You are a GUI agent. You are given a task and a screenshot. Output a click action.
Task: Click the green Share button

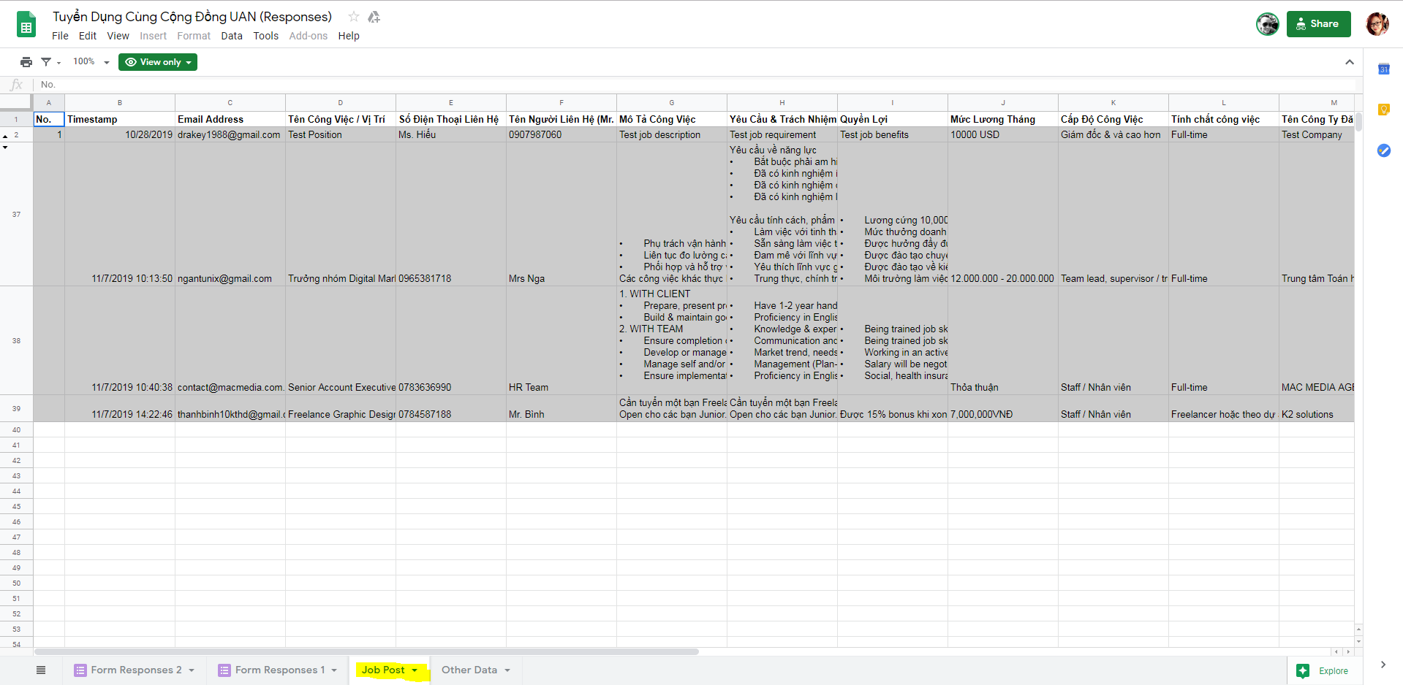coord(1318,24)
